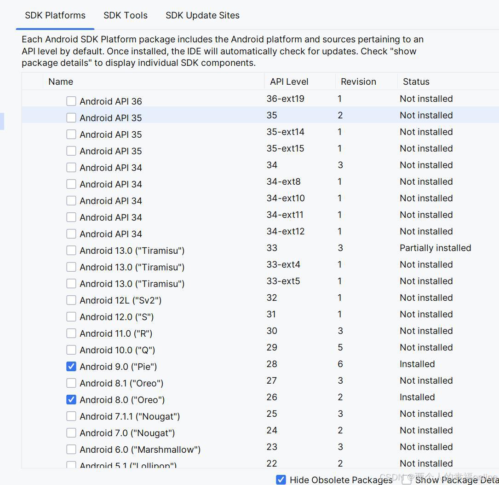The image size is (499, 485).
Task: Enable the Android 6.0 ("Marshmallow") checkbox
Action: tap(71, 449)
